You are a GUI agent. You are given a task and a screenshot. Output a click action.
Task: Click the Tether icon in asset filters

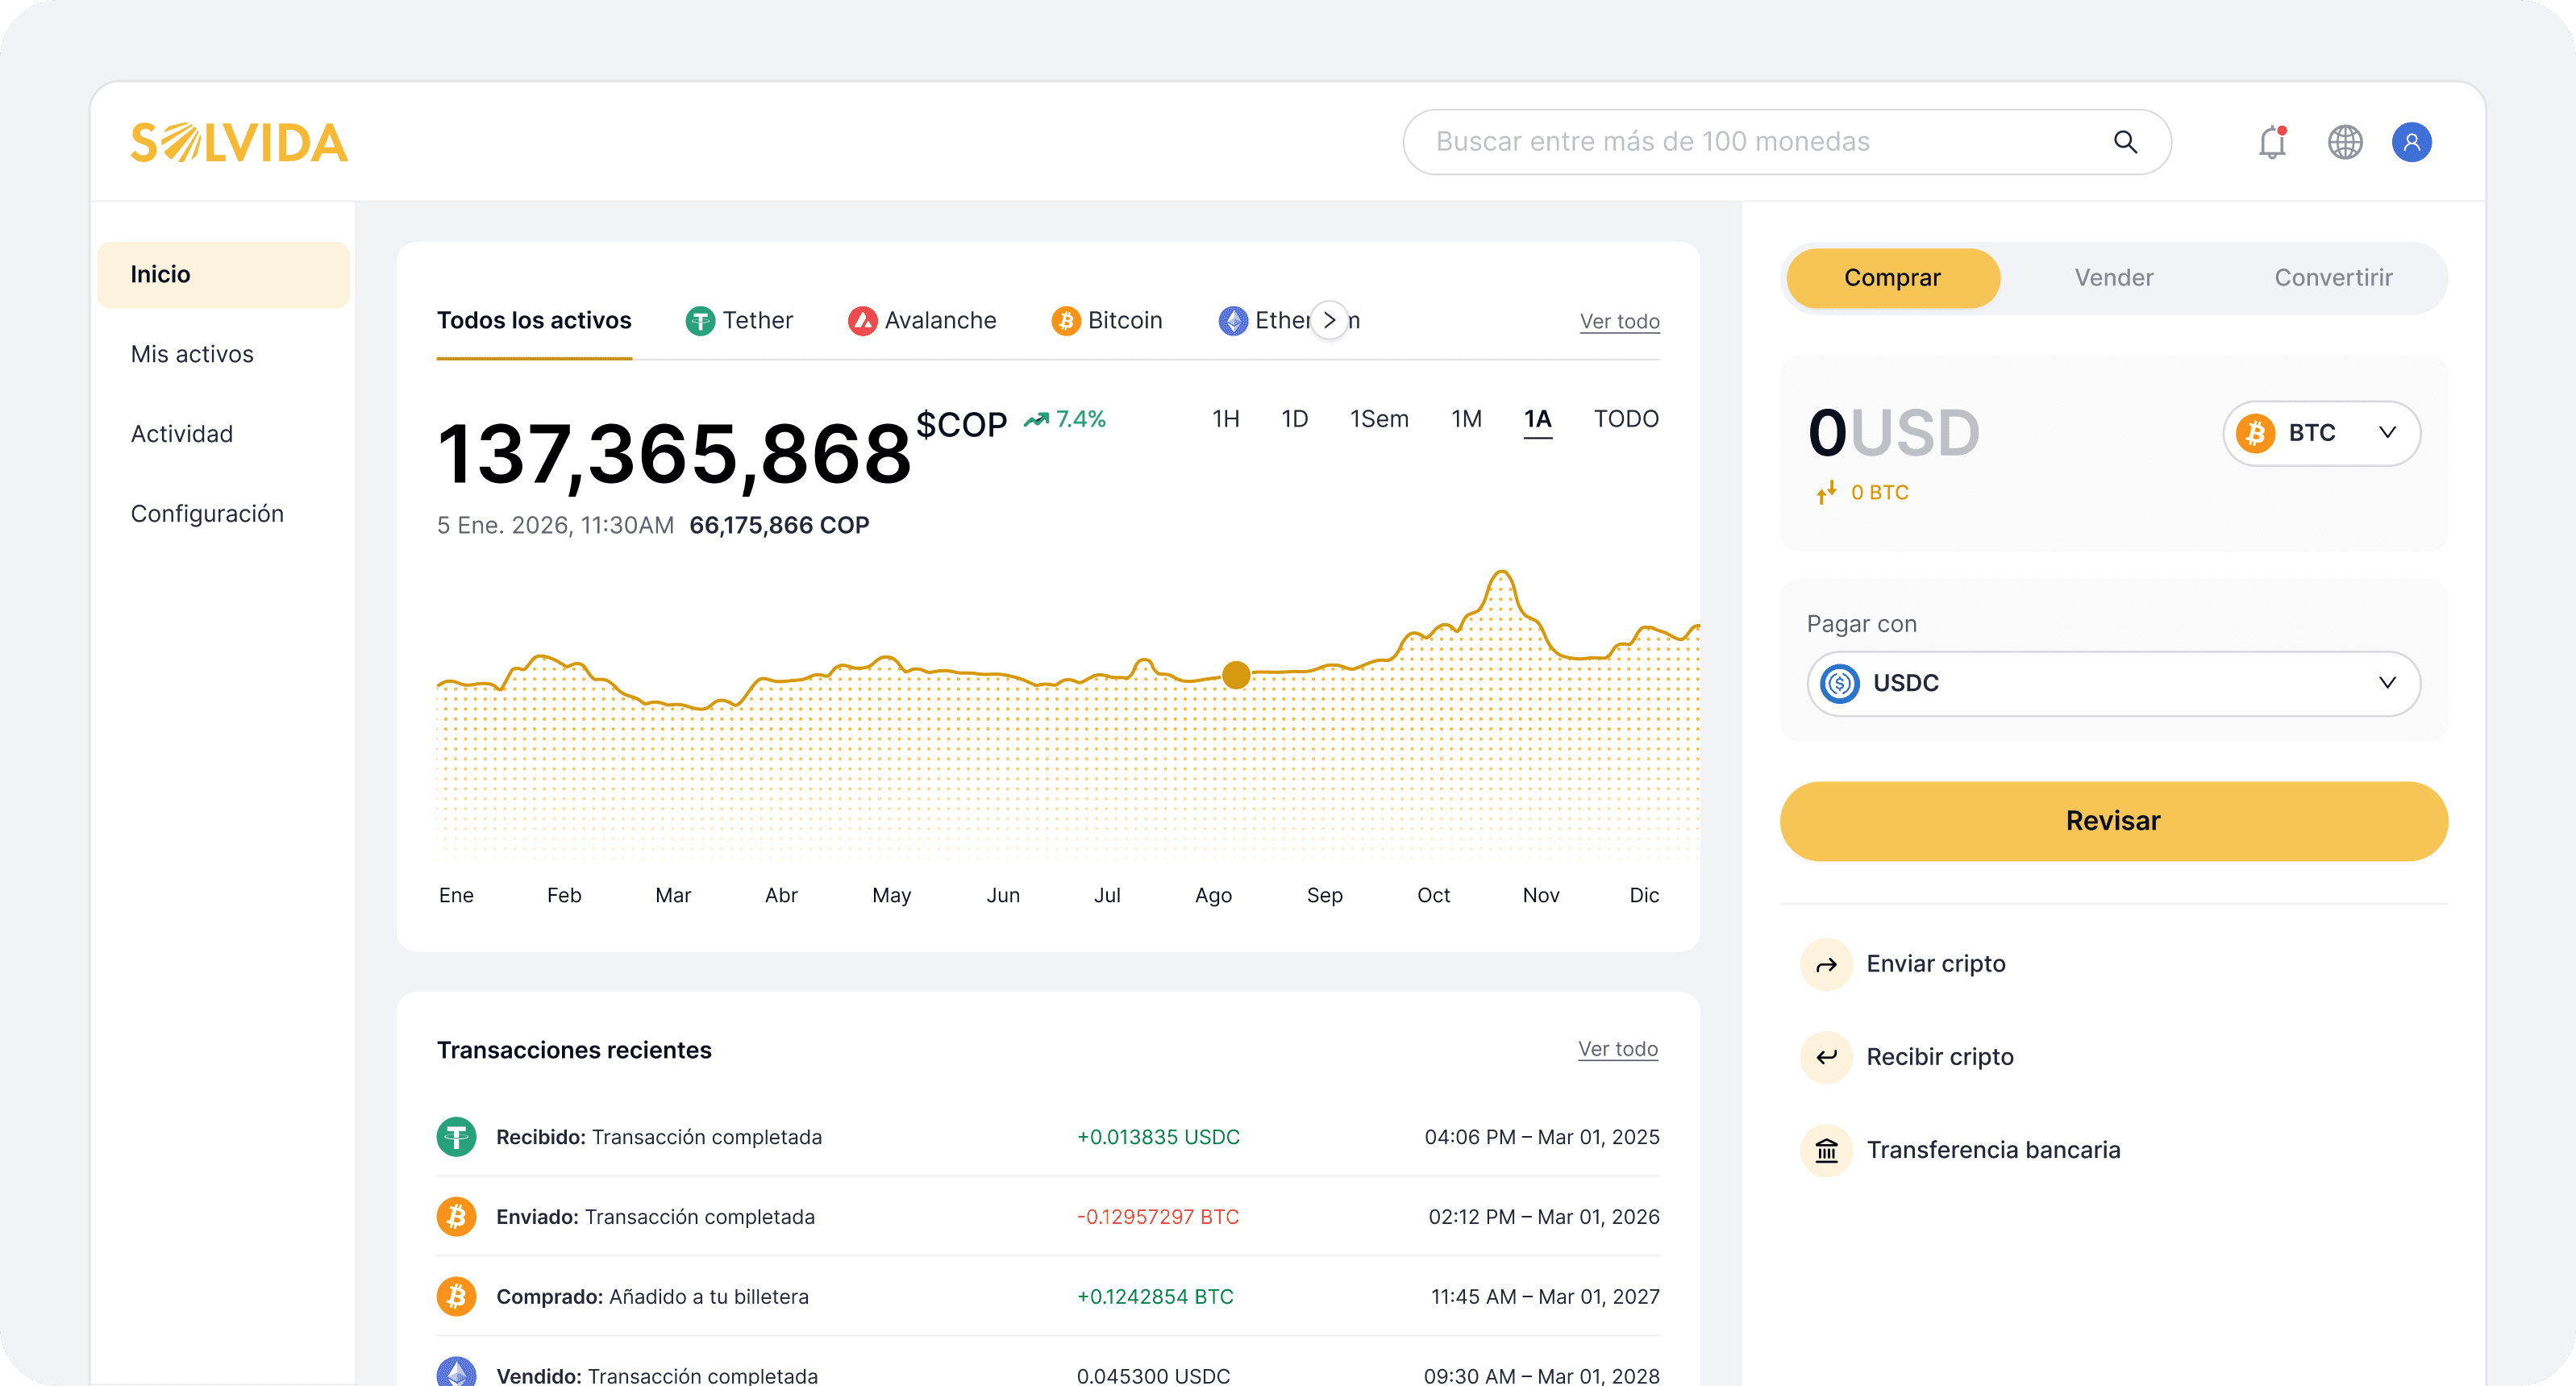pyautogui.click(x=702, y=321)
